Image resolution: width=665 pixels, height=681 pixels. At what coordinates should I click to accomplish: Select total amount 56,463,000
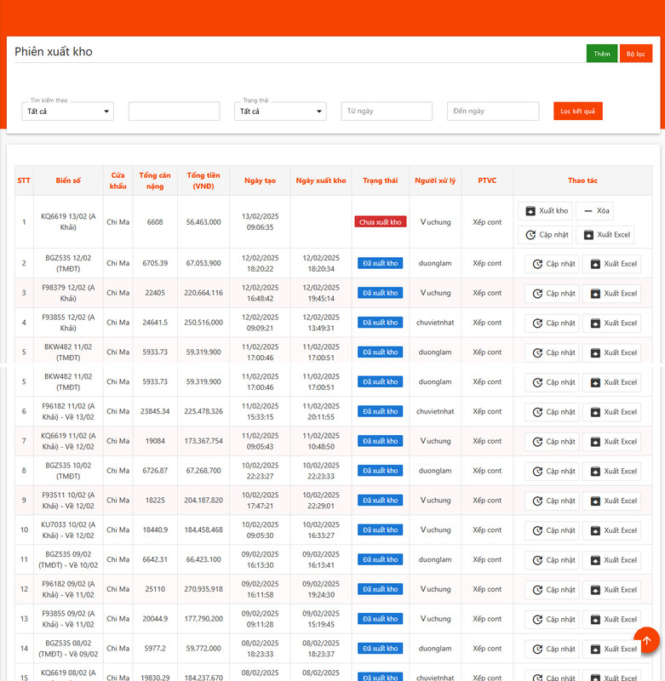click(204, 222)
